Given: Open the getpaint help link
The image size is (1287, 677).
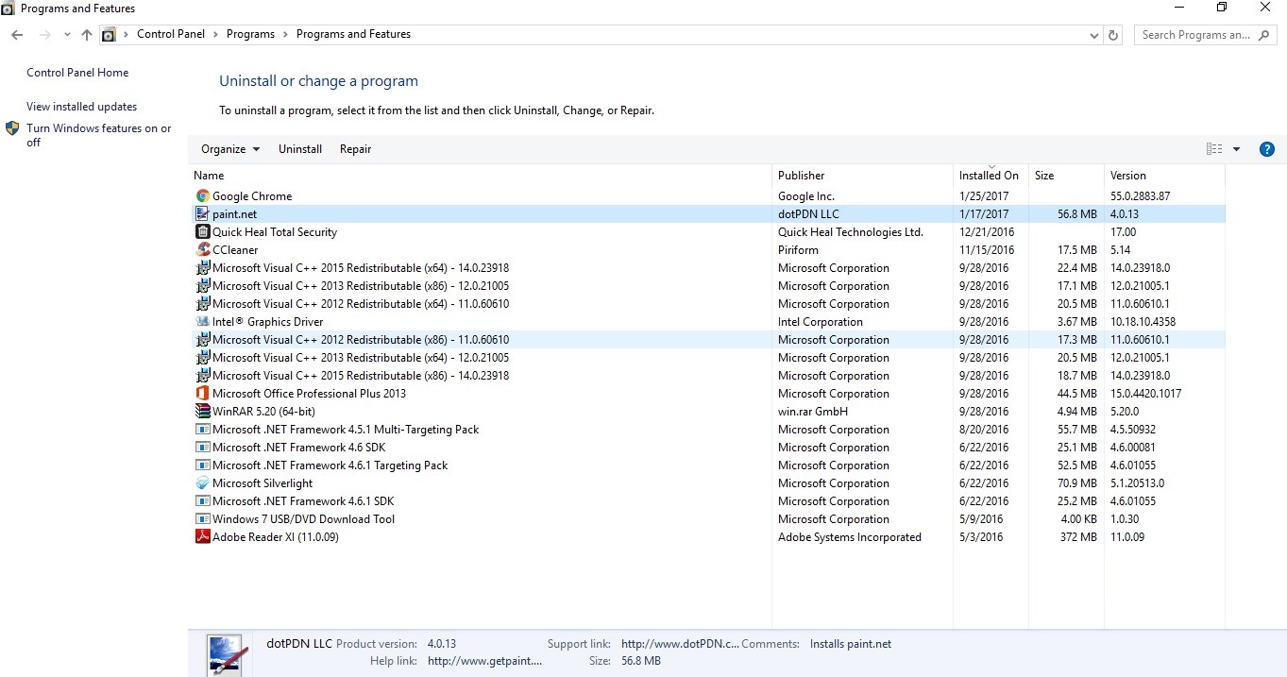Looking at the screenshot, I should (485, 661).
